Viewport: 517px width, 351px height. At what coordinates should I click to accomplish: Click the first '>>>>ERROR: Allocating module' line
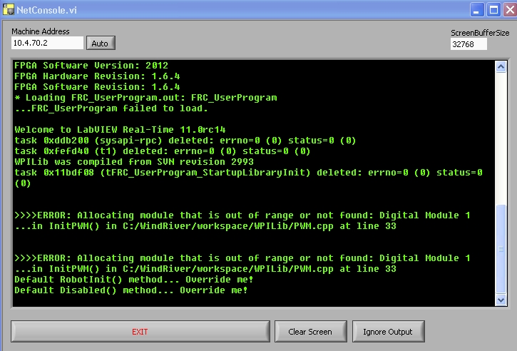(x=242, y=215)
